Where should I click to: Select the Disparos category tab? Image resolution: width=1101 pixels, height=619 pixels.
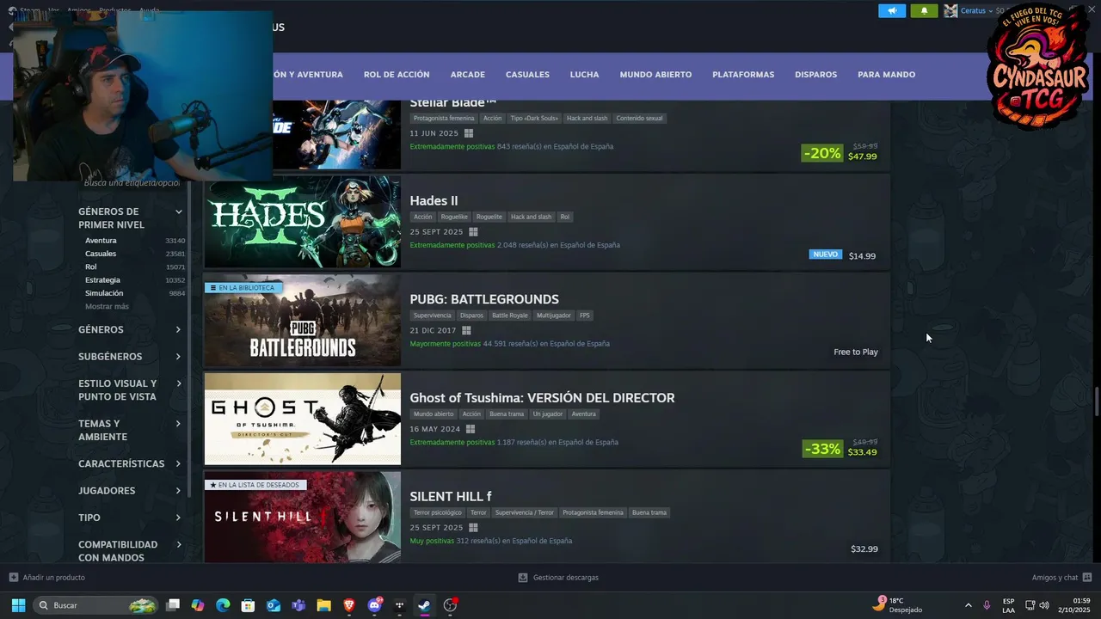[x=815, y=75]
